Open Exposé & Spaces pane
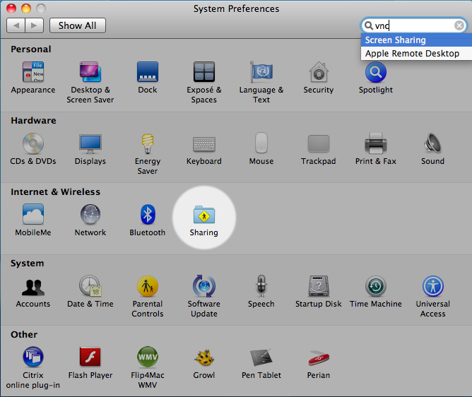This screenshot has height=397, width=472. pyautogui.click(x=204, y=72)
